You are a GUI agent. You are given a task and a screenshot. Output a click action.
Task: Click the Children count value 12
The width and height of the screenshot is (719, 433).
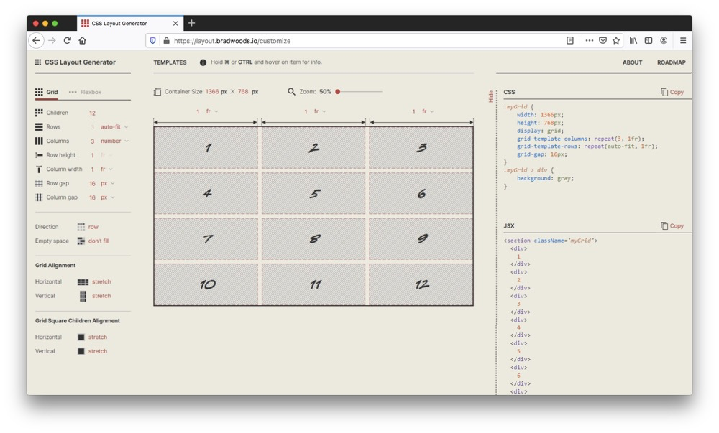tap(92, 113)
